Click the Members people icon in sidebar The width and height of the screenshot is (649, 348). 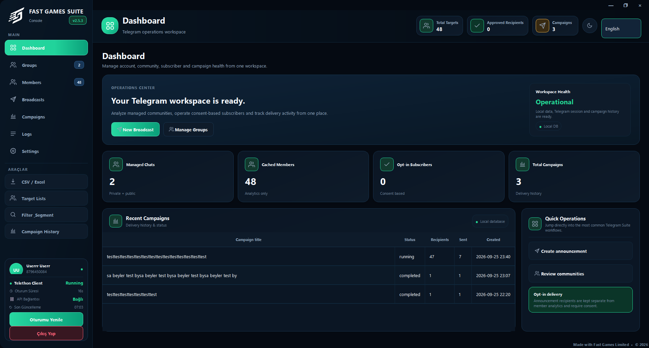[x=13, y=82]
